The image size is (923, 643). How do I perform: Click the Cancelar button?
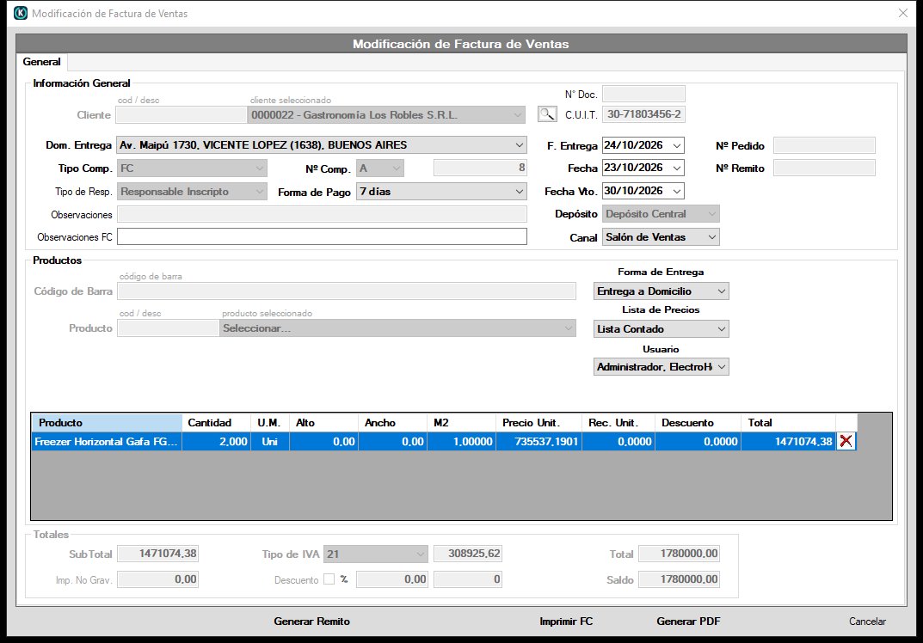pyautogui.click(x=867, y=622)
